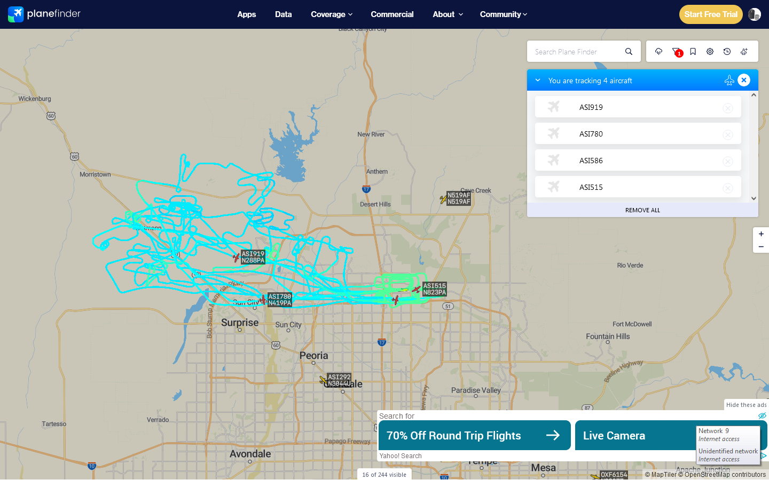
Task: Open the weather cloud layer icon
Action: pos(658,52)
